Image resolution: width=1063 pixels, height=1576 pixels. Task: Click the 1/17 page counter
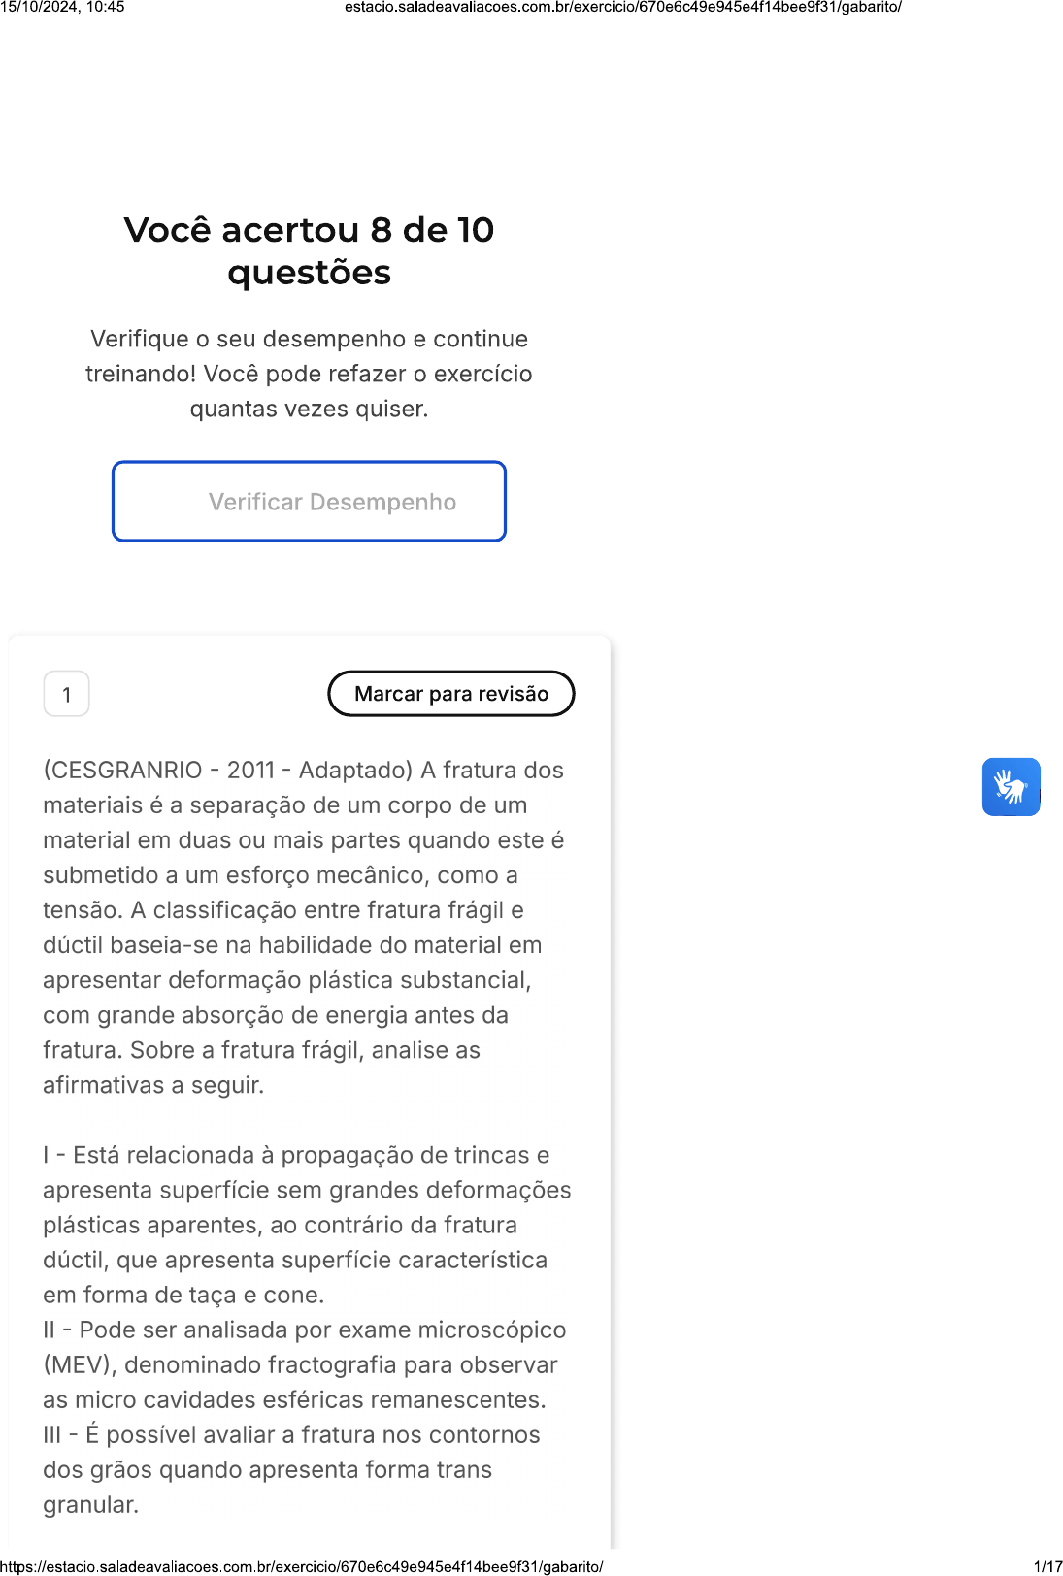pos(1047,1566)
